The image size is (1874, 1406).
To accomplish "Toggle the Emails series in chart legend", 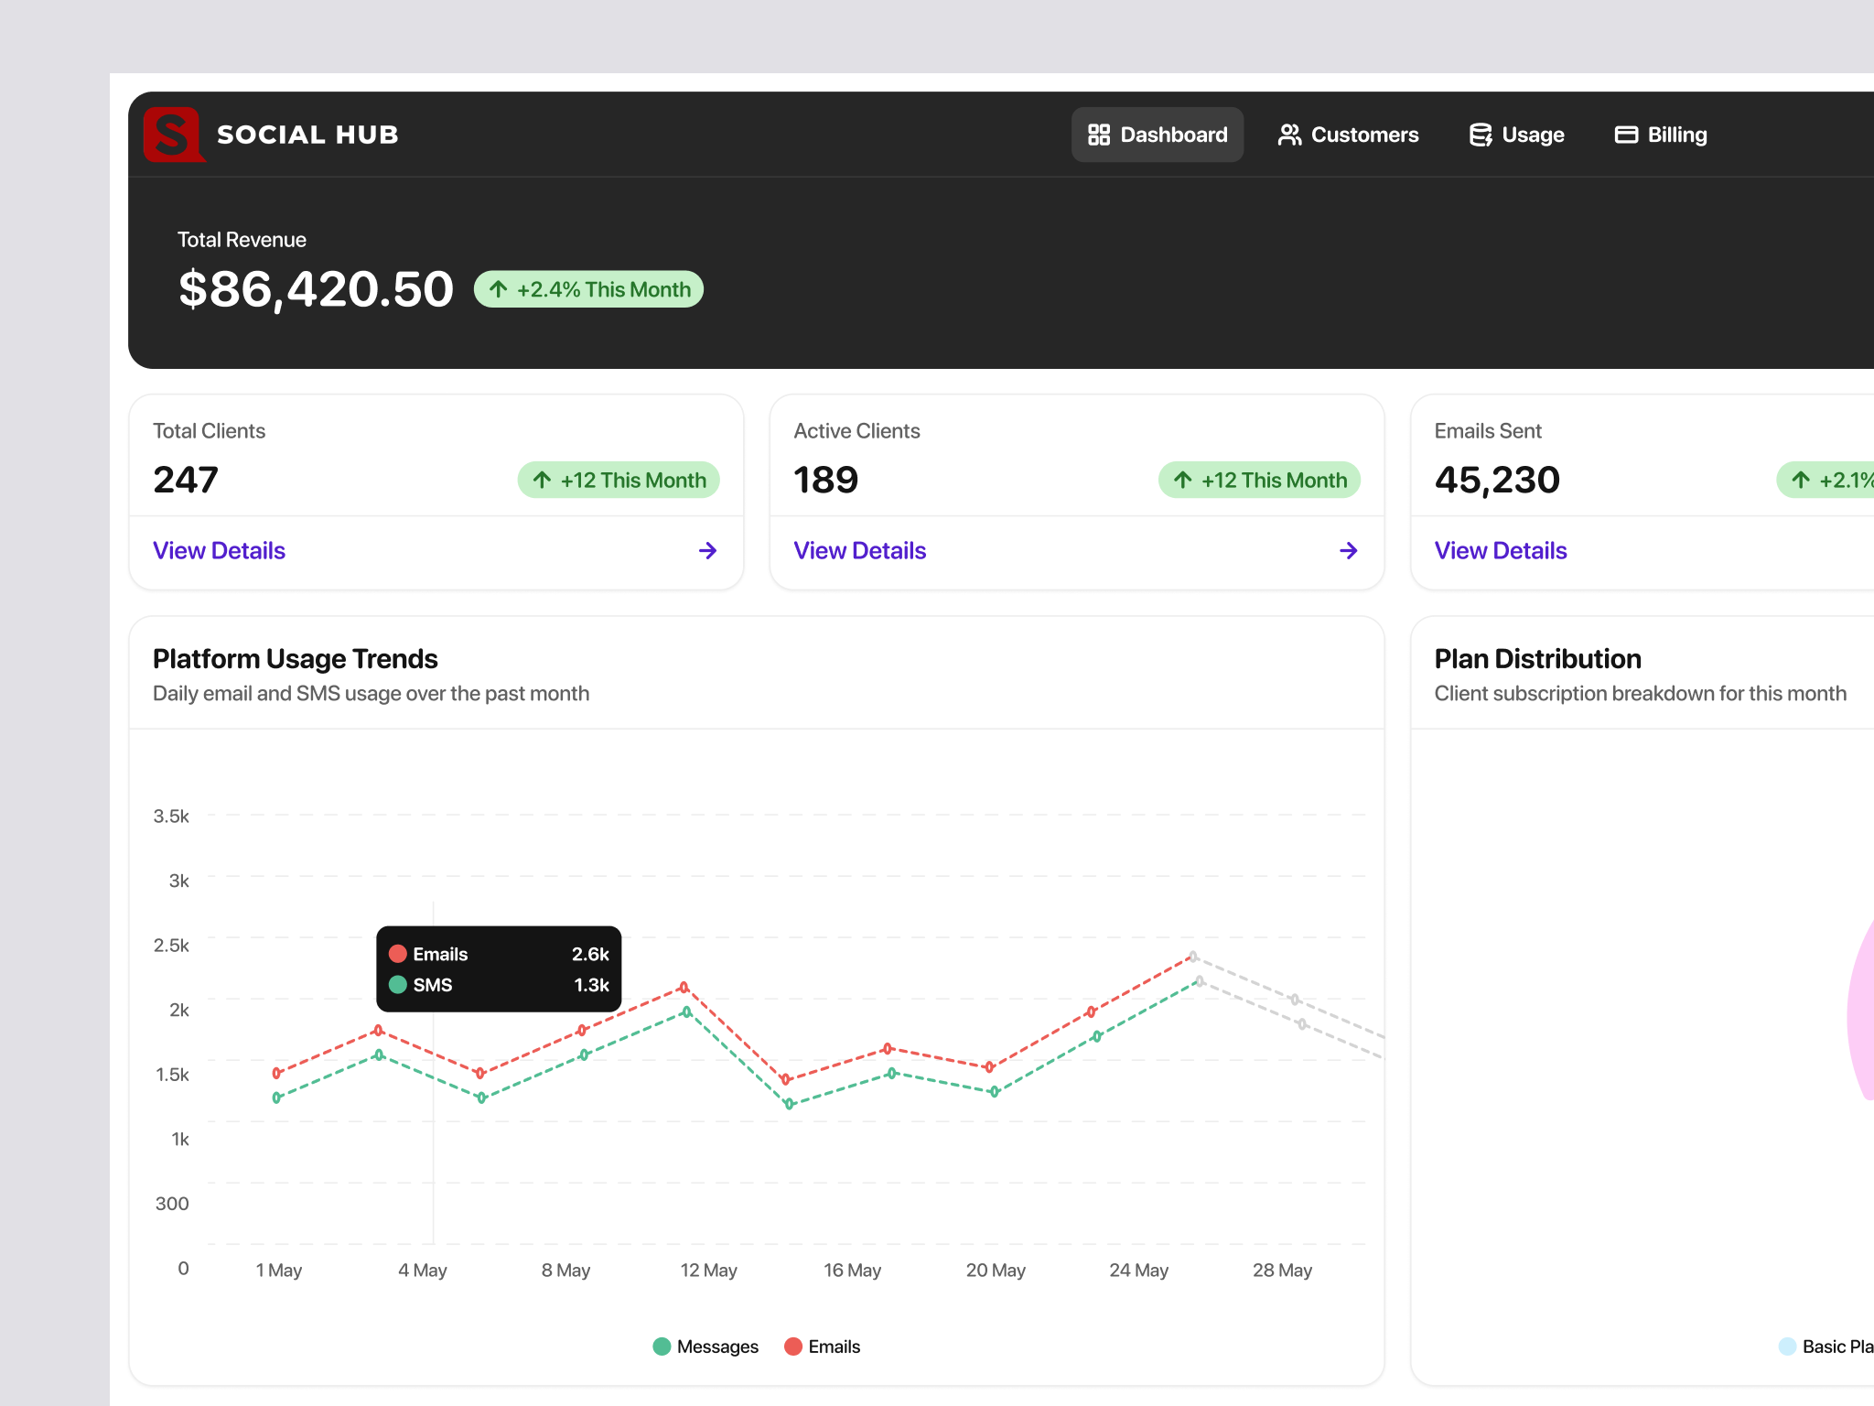I will [x=821, y=1346].
